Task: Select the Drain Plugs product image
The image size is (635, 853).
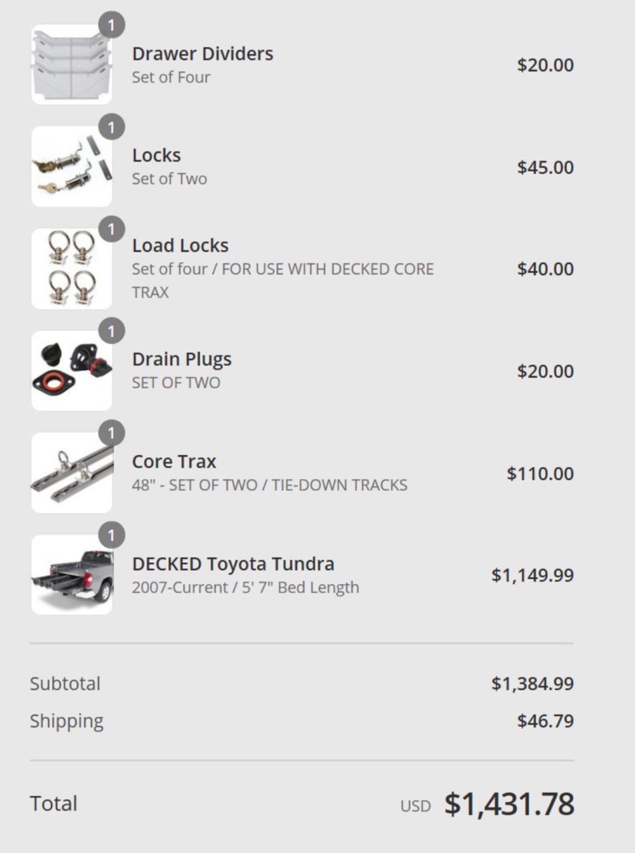Action: (x=72, y=371)
